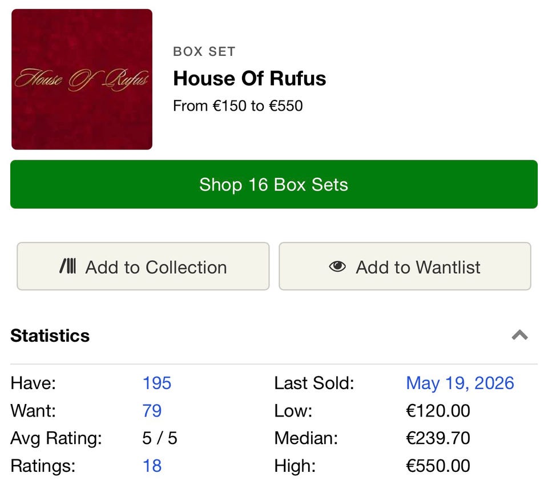Screen dimensions: 548x497
Task: Click the BOX SET label
Action: (x=204, y=52)
